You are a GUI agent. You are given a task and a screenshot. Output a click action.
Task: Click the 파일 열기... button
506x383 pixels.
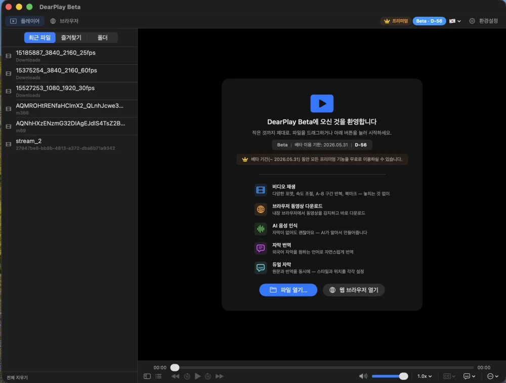tap(288, 290)
